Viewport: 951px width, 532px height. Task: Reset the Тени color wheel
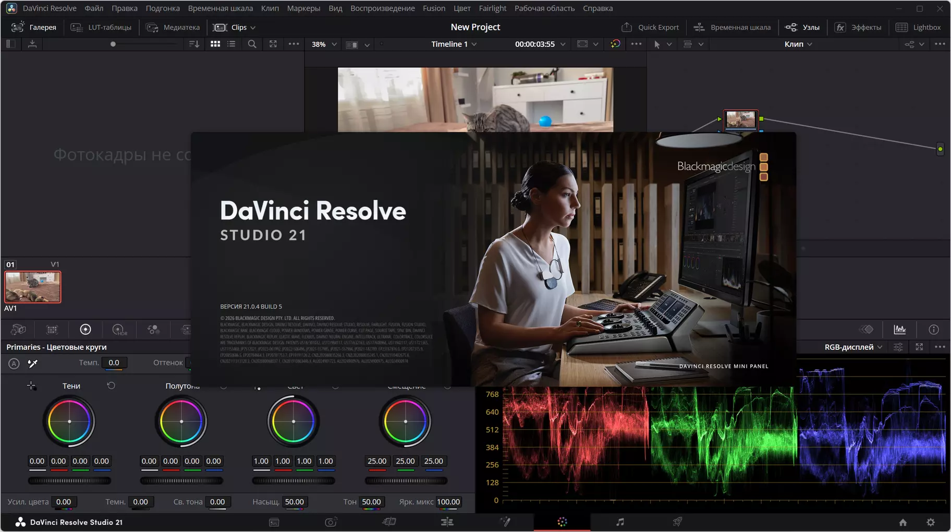(111, 385)
